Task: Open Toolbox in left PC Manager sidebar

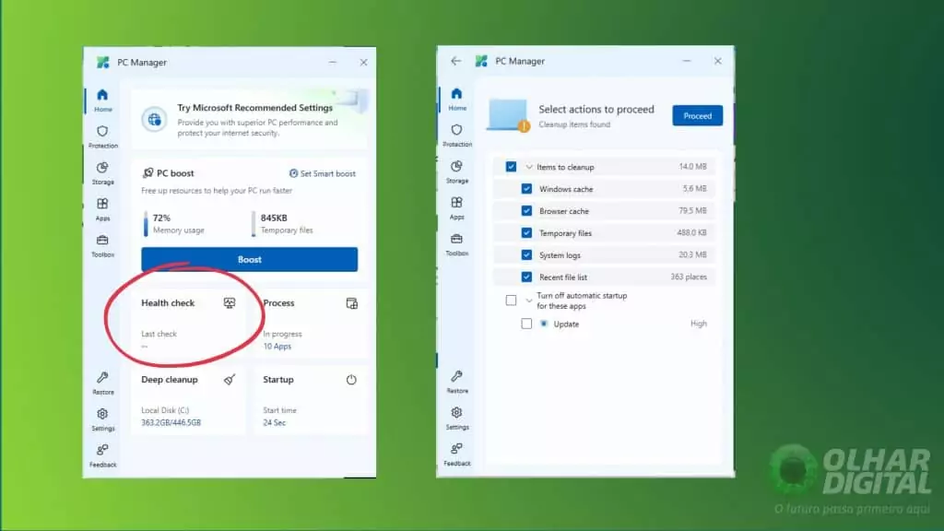Action: (x=102, y=245)
